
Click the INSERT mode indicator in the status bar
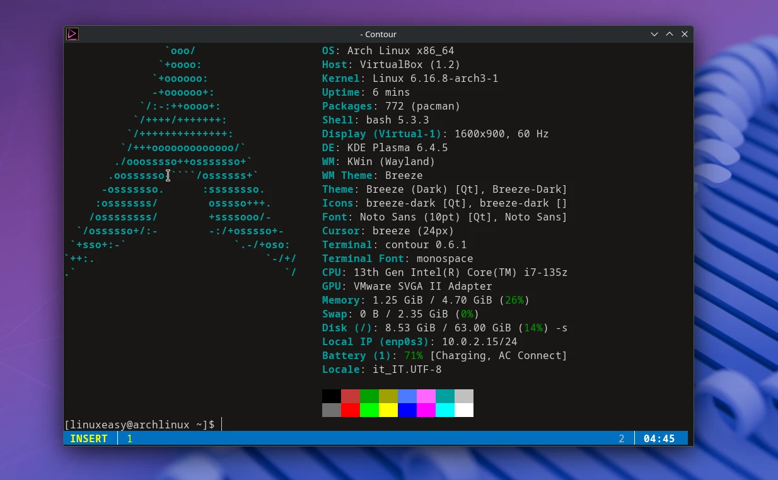coord(90,438)
